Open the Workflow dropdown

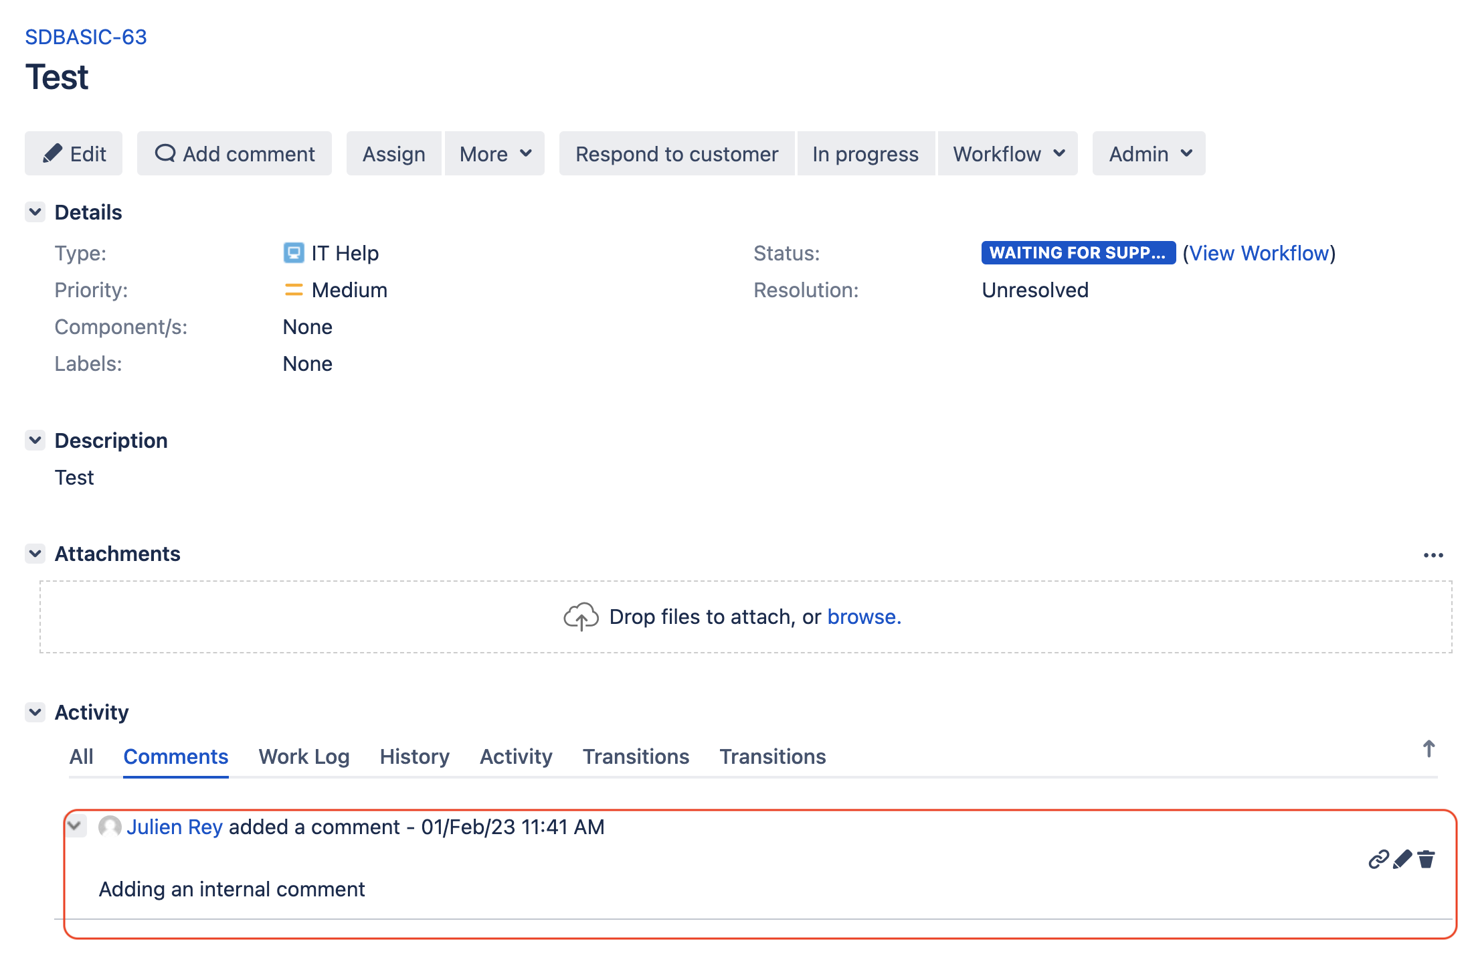(1008, 154)
